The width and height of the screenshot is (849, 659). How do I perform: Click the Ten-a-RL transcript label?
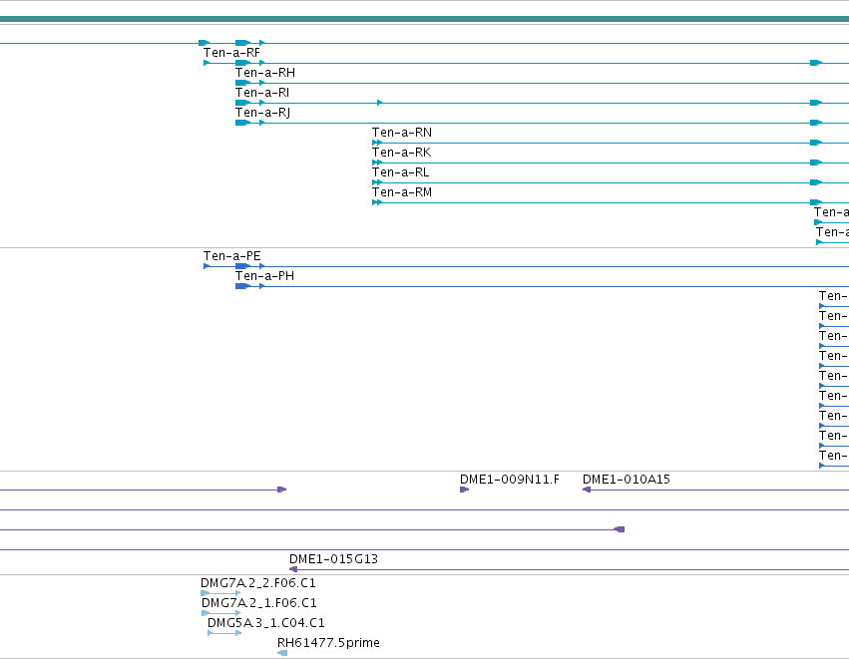tap(400, 172)
